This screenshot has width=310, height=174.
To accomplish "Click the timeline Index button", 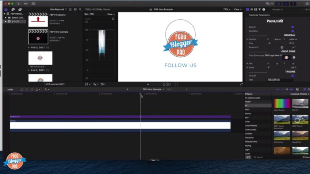I will [x=10, y=89].
